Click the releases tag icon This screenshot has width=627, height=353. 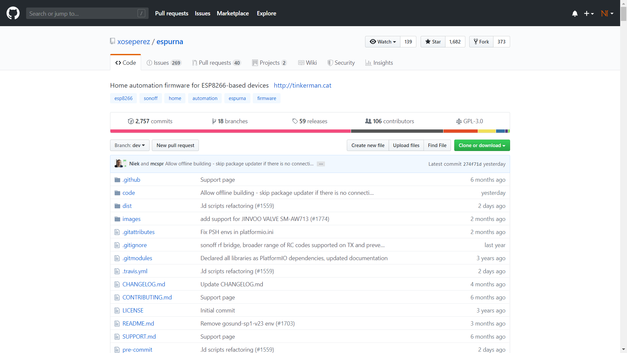tap(295, 121)
